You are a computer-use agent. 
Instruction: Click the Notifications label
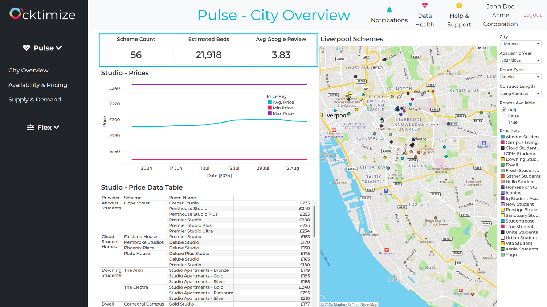coord(389,20)
